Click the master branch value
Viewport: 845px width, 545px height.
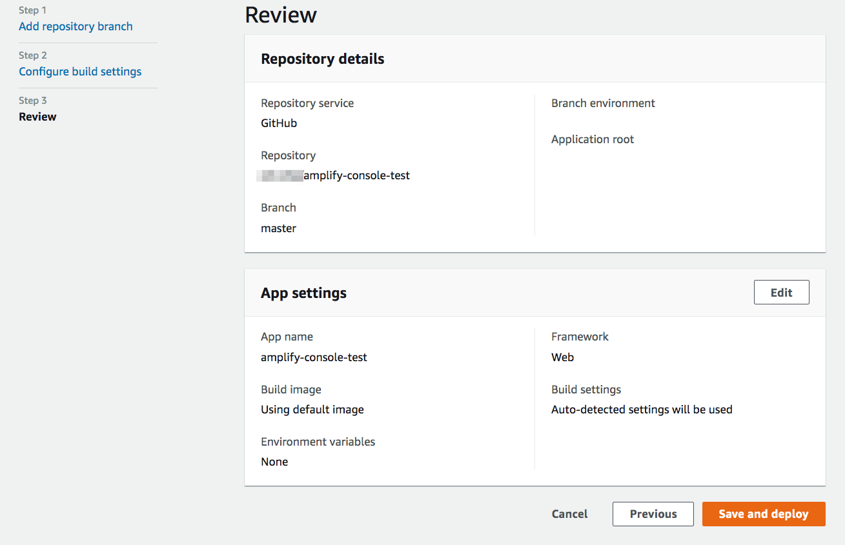[278, 228]
